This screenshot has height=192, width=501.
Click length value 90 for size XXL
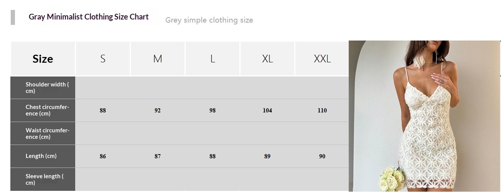pos(322,156)
